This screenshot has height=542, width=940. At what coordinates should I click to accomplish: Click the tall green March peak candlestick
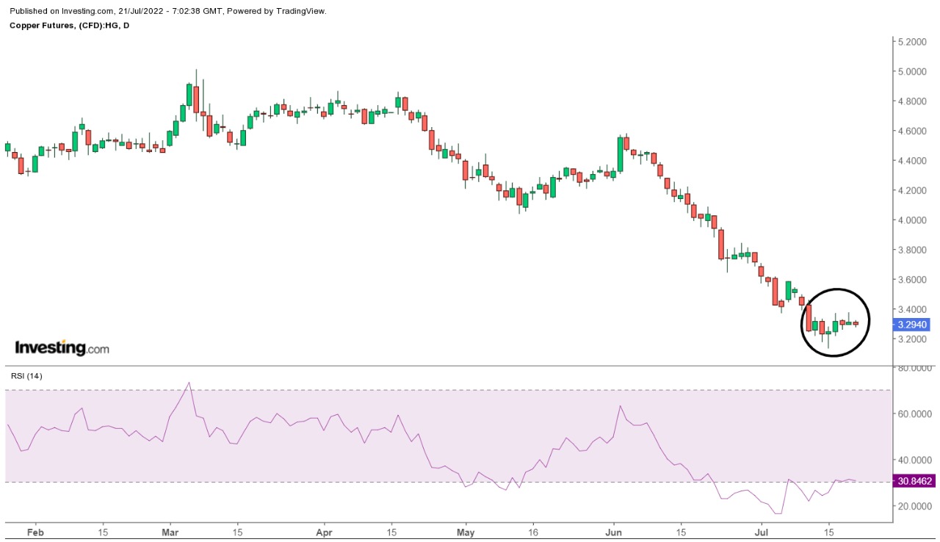coord(189,95)
